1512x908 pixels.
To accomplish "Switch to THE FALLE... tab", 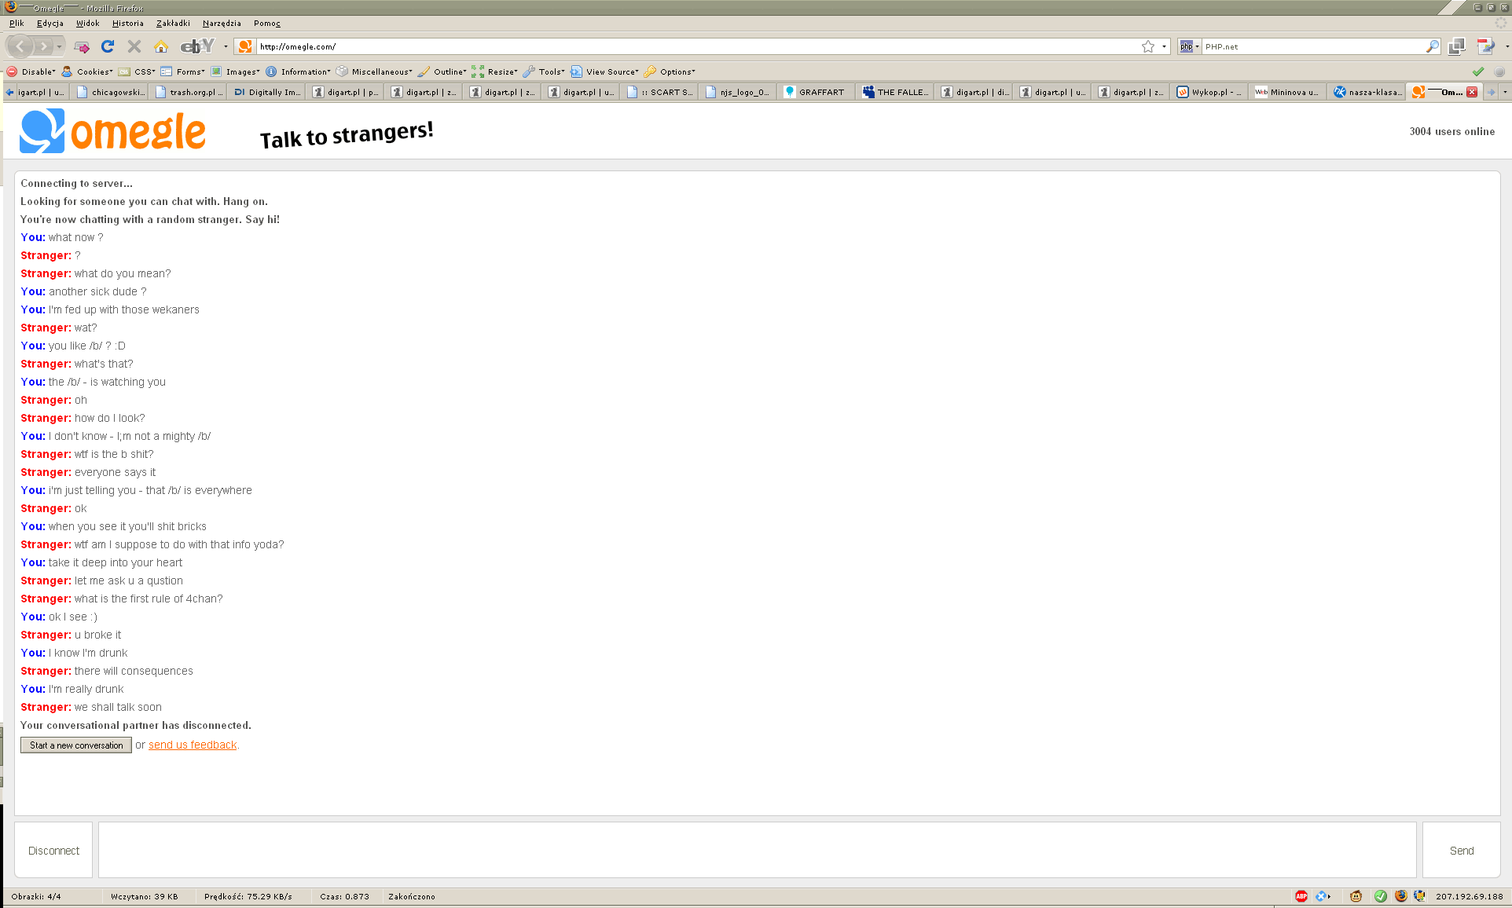I will [897, 92].
